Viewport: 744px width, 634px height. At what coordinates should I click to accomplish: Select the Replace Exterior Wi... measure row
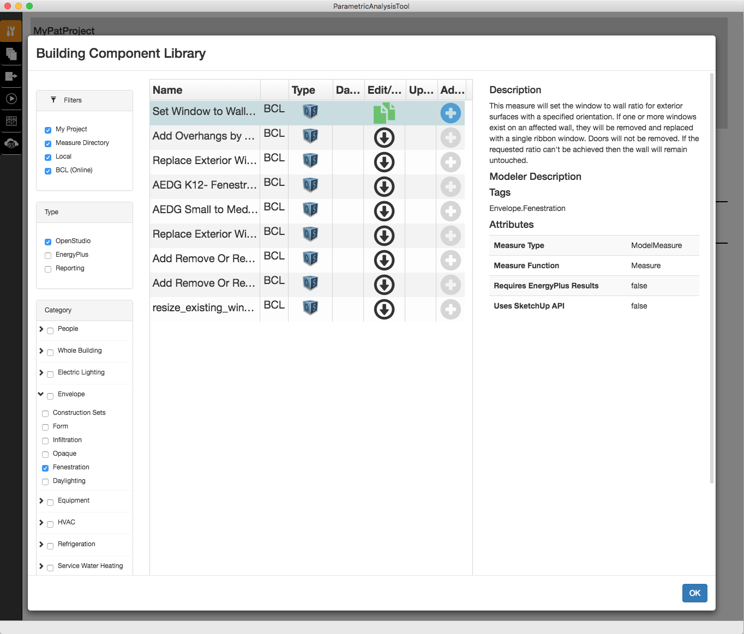point(204,160)
